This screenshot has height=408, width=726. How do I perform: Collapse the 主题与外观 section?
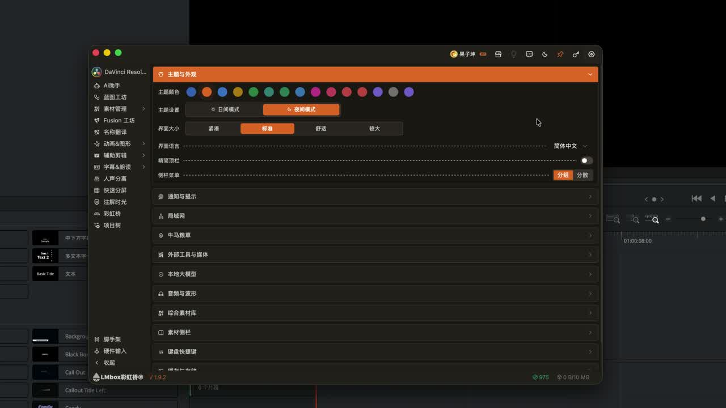(375, 74)
